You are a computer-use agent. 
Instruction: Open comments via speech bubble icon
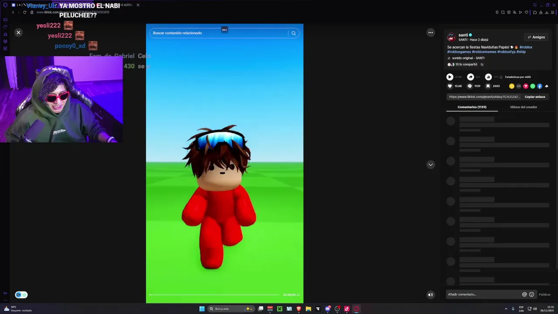(x=470, y=86)
